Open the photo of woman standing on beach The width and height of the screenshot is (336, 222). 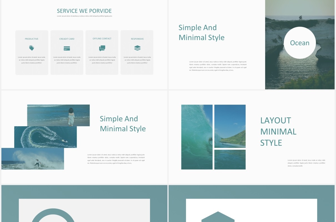click(58, 115)
